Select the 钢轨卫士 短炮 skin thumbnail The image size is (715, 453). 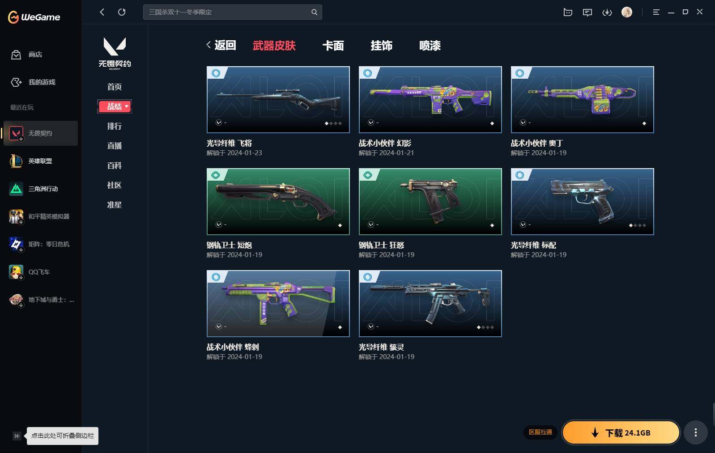point(278,202)
